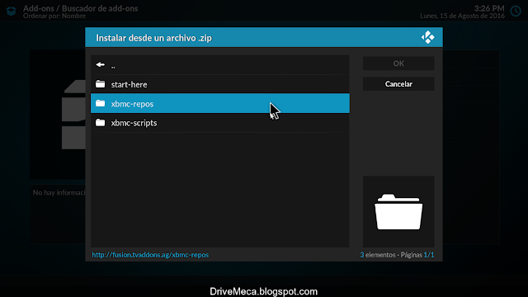This screenshot has height=297, width=528.
Task: Click the xbmc-scripts folder icon
Action: tap(101, 122)
